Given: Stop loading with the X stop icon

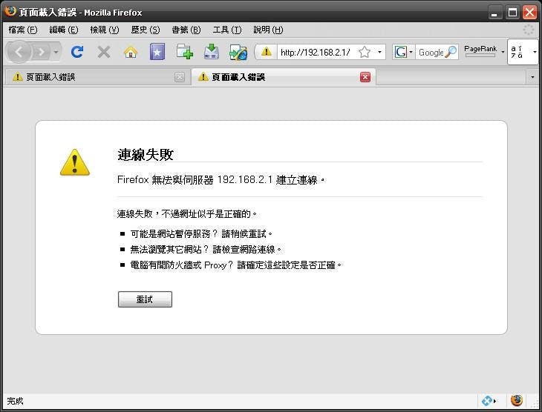Looking at the screenshot, I should coord(104,52).
